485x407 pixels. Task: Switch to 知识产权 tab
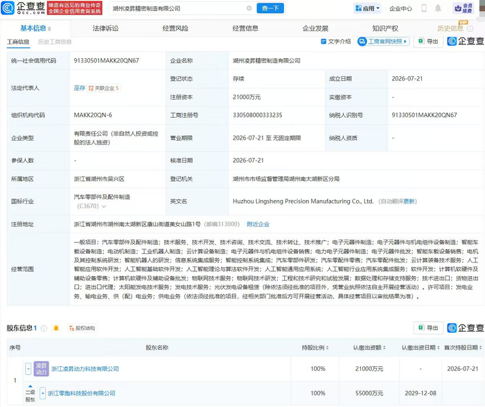385,28
